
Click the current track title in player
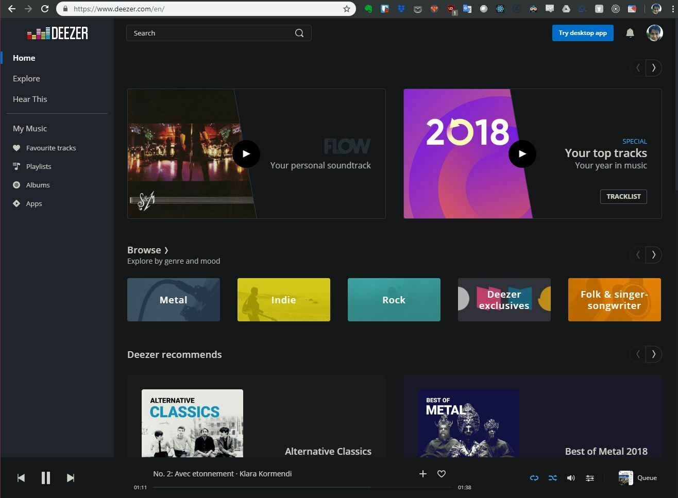[x=223, y=474]
